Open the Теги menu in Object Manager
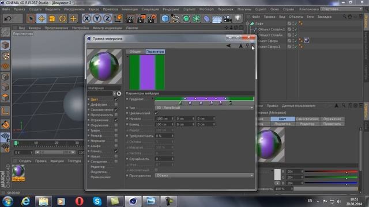The image size is (369, 207). 310,17
